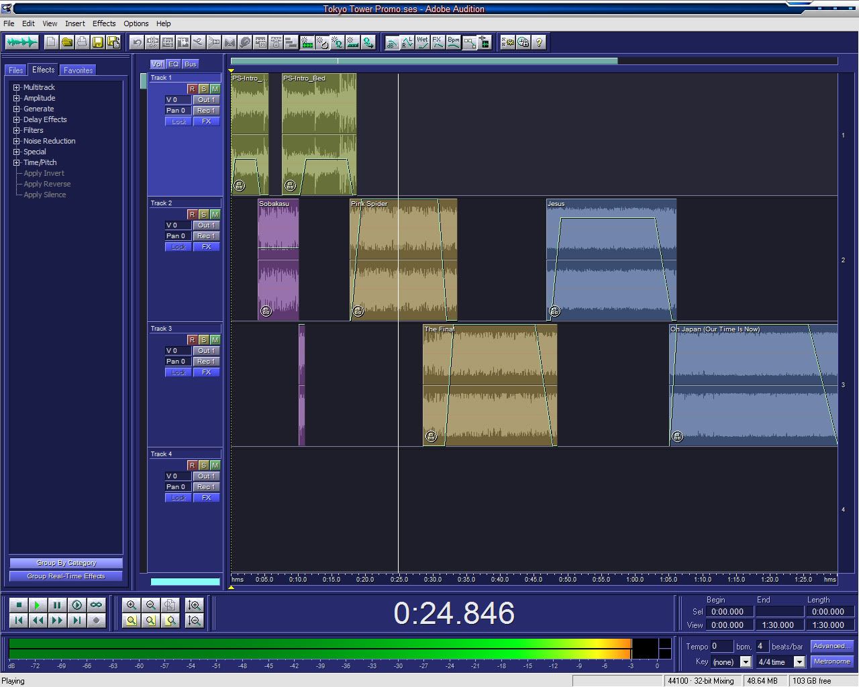The image size is (859, 687).
Task: Zoom out vertically icon
Action: [194, 621]
